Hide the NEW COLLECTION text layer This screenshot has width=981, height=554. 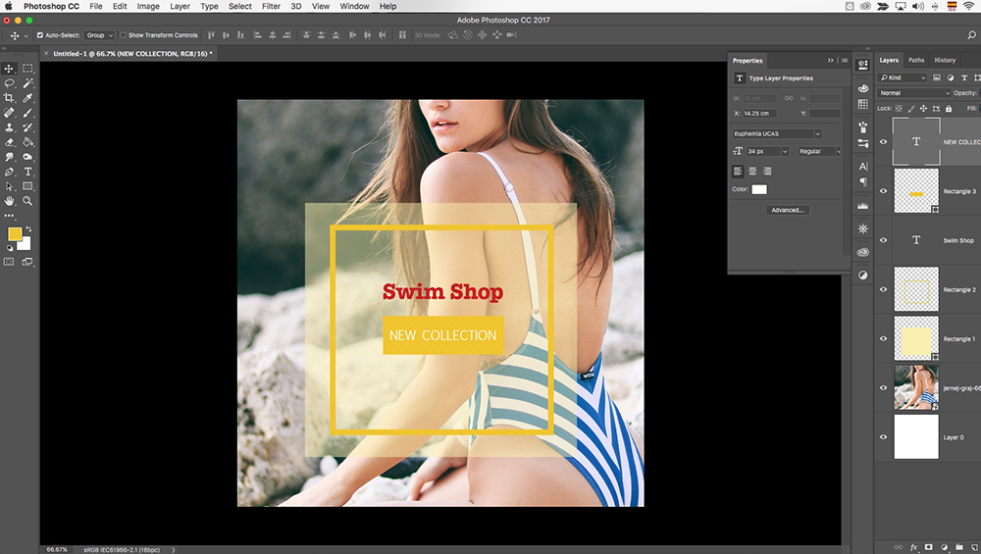884,142
